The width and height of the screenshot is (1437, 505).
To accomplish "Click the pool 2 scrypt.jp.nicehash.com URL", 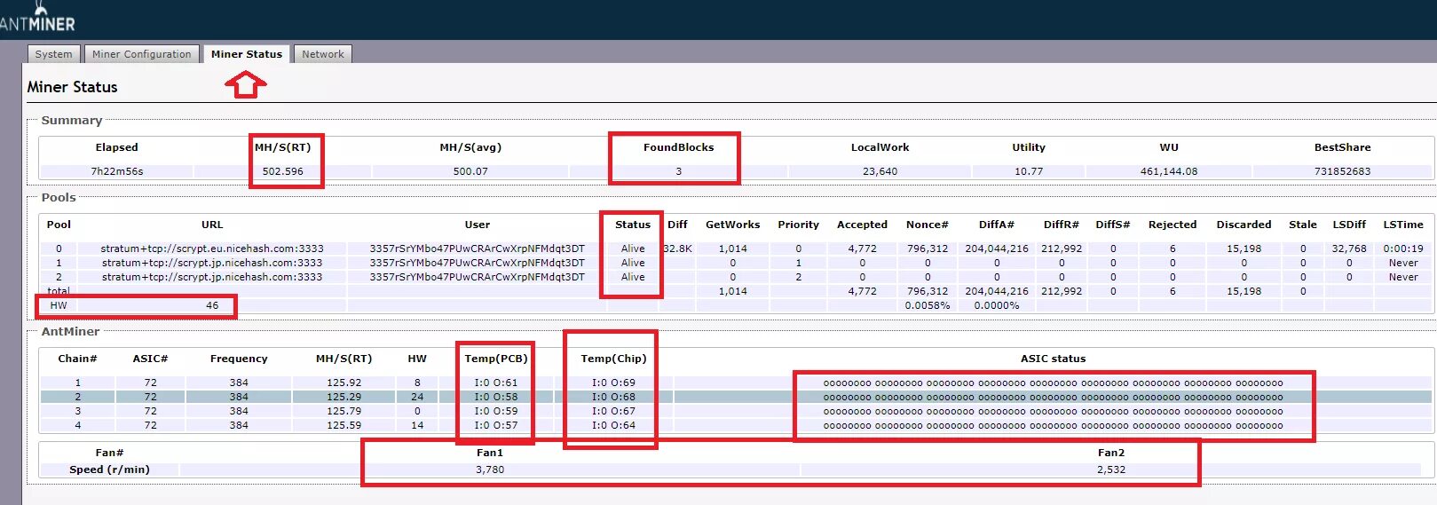I will tap(212, 277).
